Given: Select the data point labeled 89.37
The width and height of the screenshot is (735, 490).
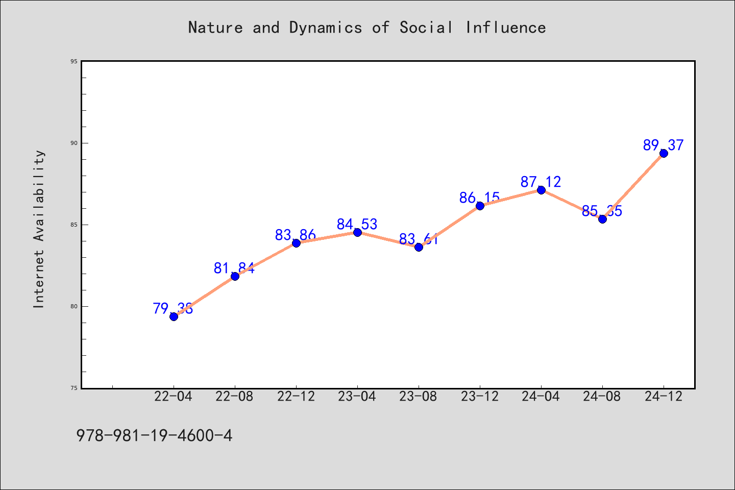Looking at the screenshot, I should pyautogui.click(x=664, y=153).
